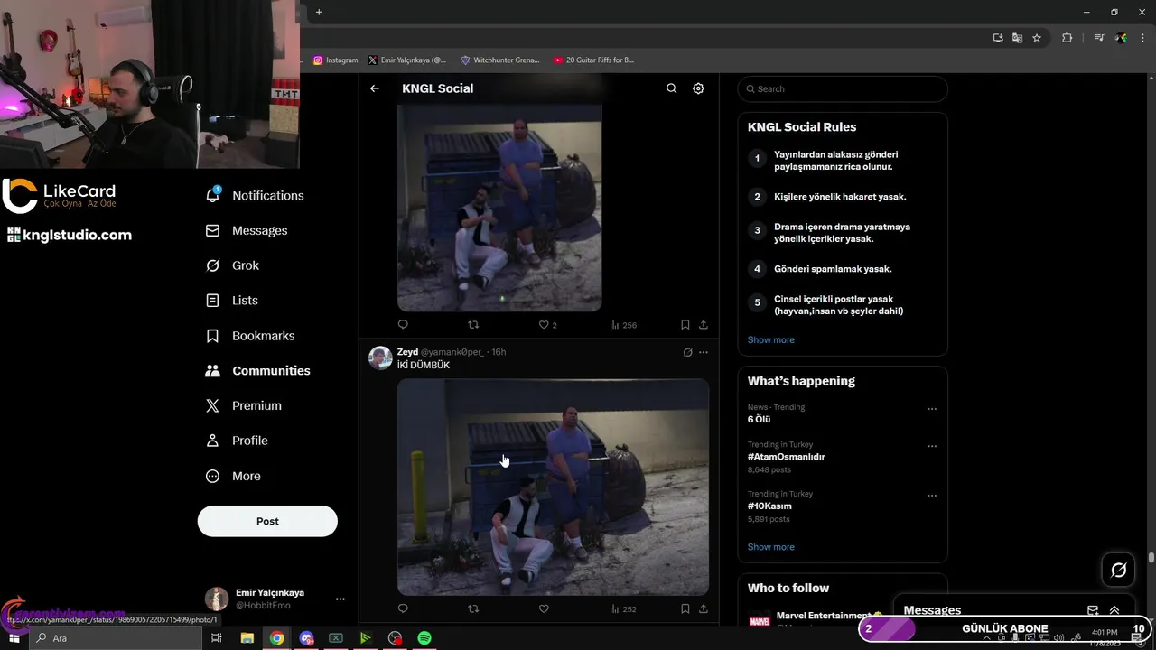Open Chrome media controls
The height and width of the screenshot is (650, 1156).
(x=1099, y=38)
